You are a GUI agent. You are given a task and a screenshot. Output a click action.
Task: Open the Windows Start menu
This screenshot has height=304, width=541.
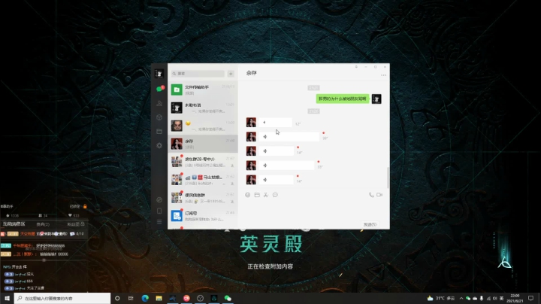7,298
